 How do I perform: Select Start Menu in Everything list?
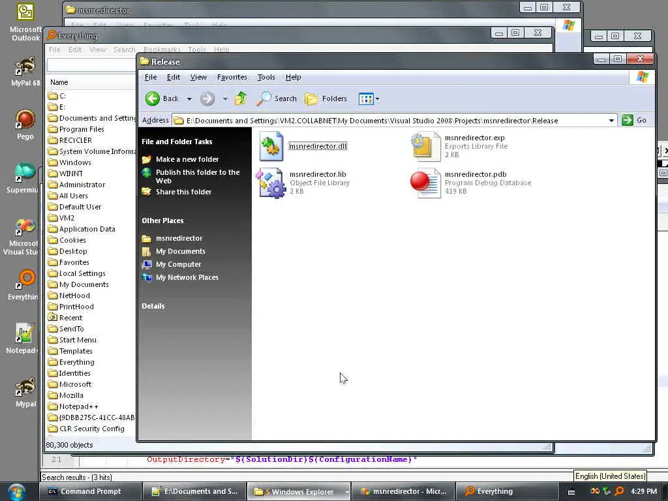(x=78, y=339)
